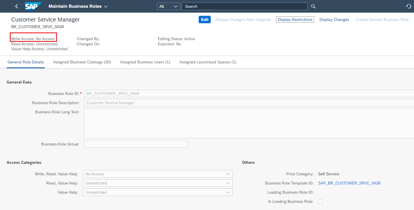Switch to General Role Details tab

(26, 62)
